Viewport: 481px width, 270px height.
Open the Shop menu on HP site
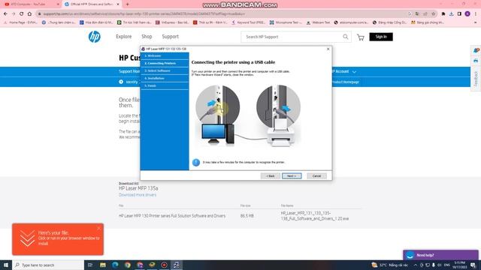point(147,37)
